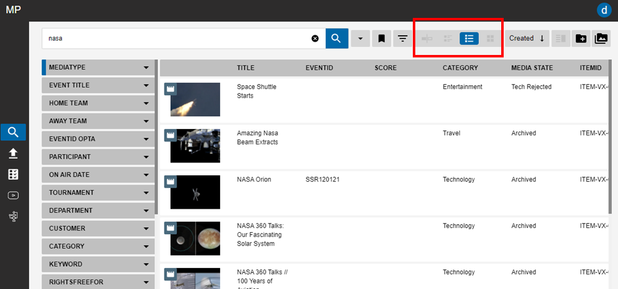Click the blue search magnifier button
The image size is (618, 289).
(337, 38)
